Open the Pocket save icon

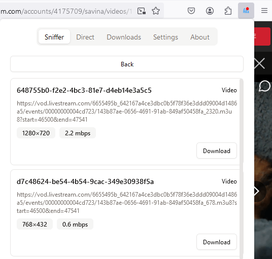(x=191, y=11)
